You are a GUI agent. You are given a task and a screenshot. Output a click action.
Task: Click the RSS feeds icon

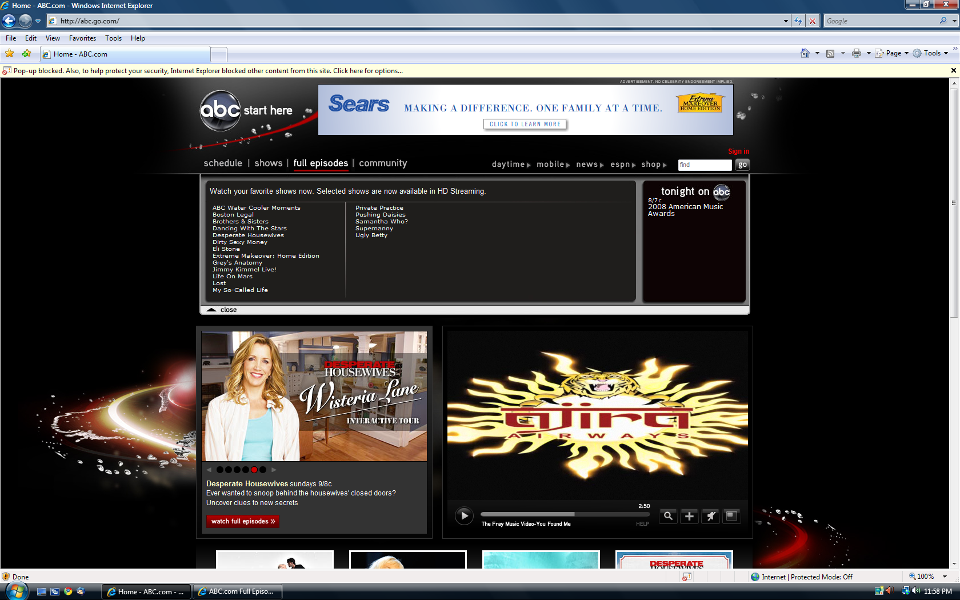(x=830, y=53)
